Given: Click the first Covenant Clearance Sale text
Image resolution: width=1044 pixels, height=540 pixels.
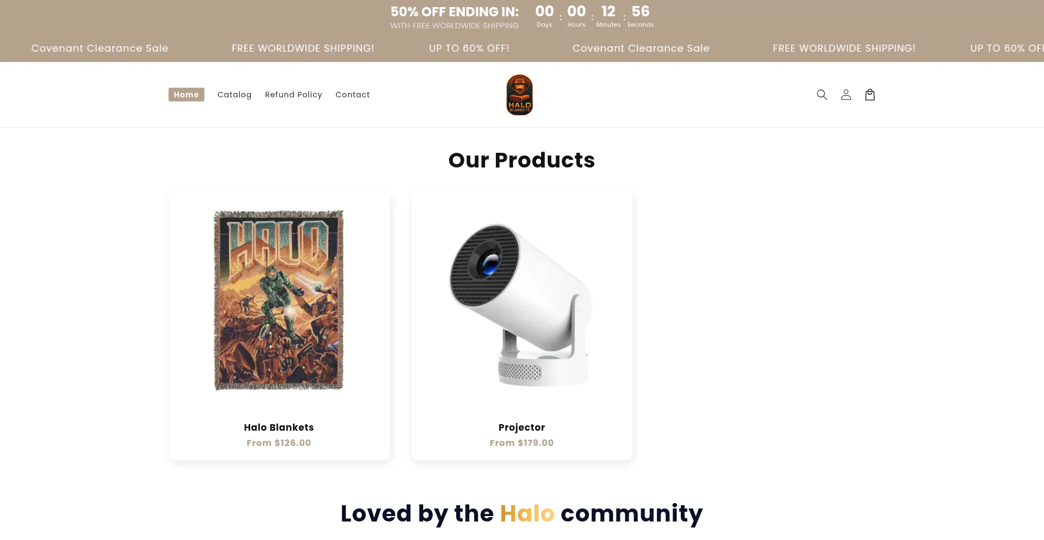Looking at the screenshot, I should [x=100, y=48].
